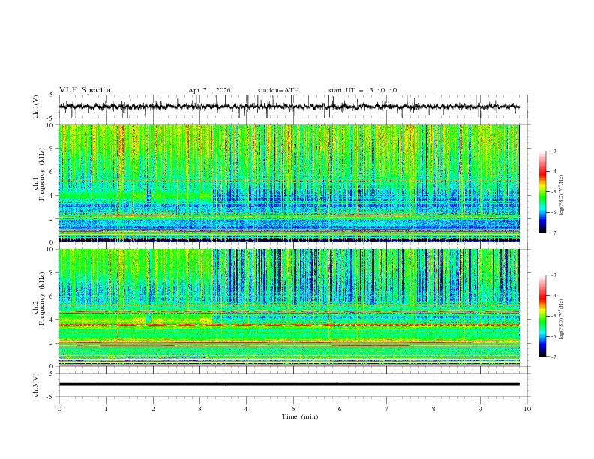Click the "-5" tick on ch.2 colorbar

pyautogui.click(x=553, y=316)
